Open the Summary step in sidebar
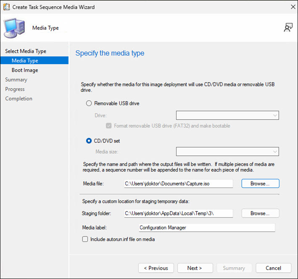Screen dimensions: 298x279 pyautogui.click(x=16, y=80)
